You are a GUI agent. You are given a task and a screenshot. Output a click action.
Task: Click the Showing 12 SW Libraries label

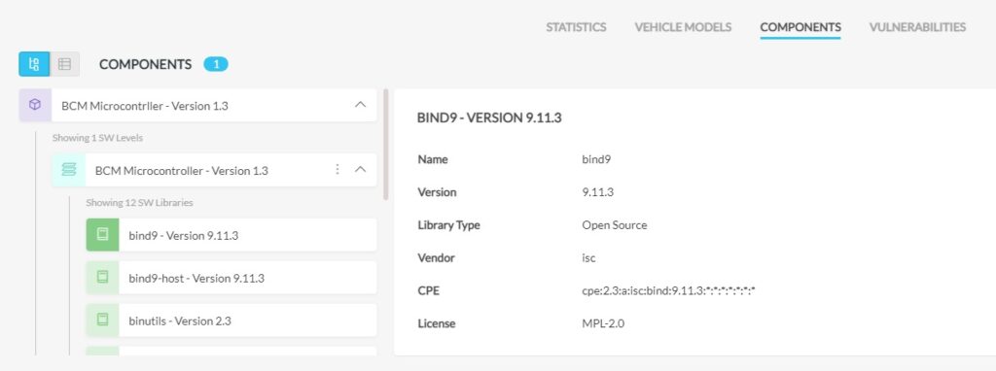coord(140,203)
